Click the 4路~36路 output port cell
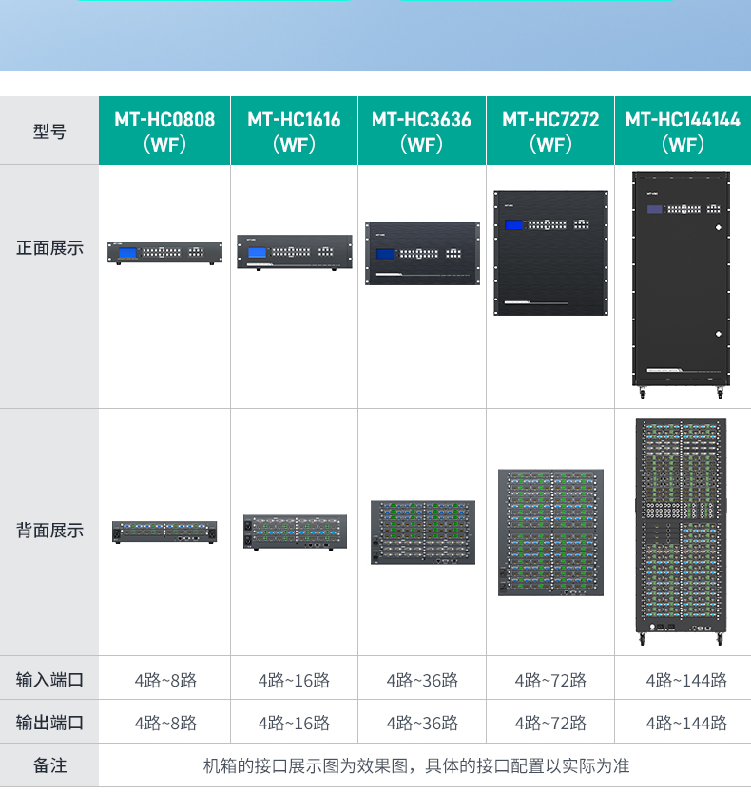Viewport: 751px width, 793px height. pos(422,724)
